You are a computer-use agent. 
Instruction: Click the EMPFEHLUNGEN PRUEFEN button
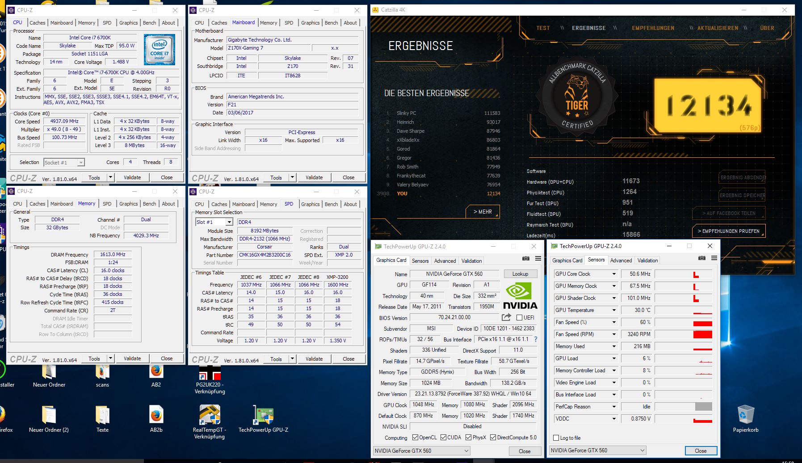(x=729, y=231)
